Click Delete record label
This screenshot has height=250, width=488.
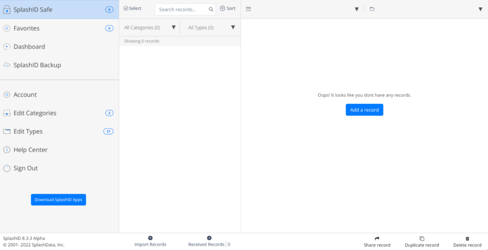coord(467,245)
